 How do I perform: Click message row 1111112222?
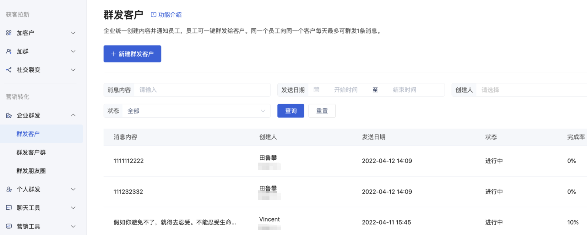pyautogui.click(x=128, y=161)
